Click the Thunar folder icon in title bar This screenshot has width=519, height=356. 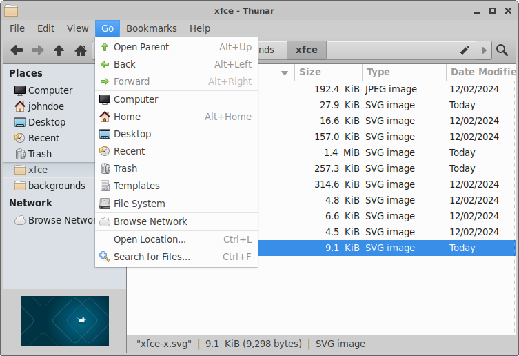11,10
